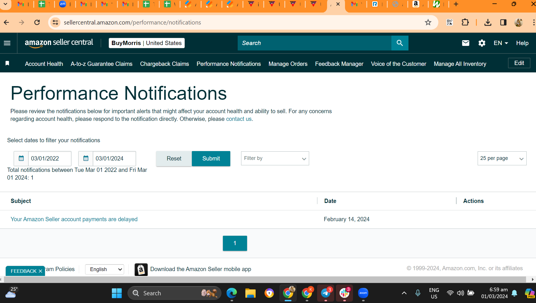Click the Submit button
536x303 pixels.
(x=211, y=158)
